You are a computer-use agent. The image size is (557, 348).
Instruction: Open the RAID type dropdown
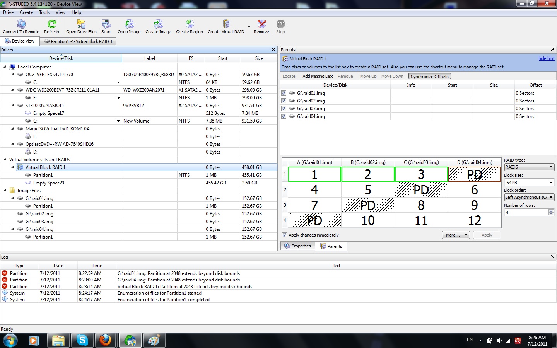click(x=529, y=167)
